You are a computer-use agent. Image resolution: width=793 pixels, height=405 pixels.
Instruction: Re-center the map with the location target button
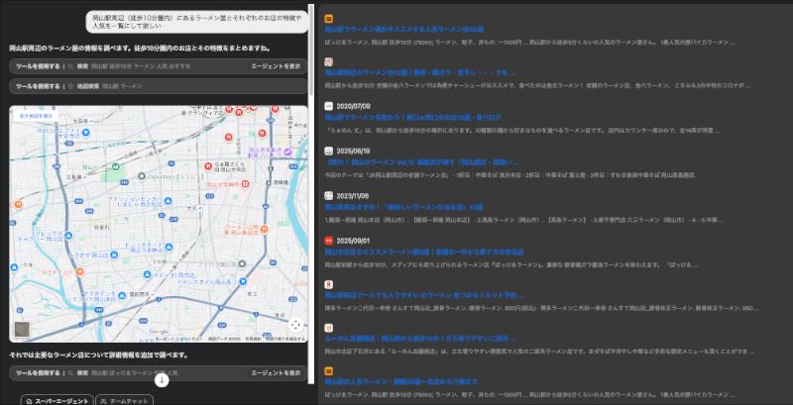pos(295,325)
